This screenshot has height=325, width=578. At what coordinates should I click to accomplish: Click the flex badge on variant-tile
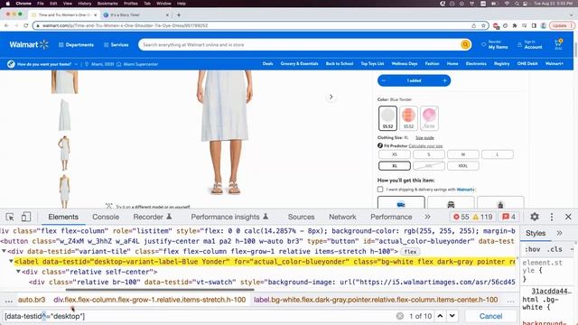(x=410, y=252)
